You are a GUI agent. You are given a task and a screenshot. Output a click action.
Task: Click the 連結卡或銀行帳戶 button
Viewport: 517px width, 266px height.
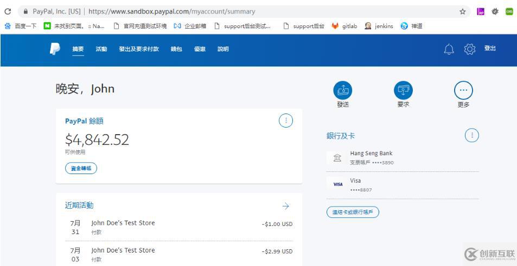tap(353, 212)
